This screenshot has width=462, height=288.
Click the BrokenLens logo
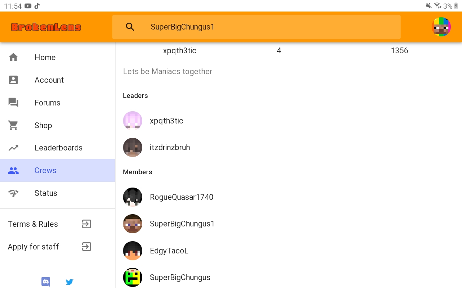tap(46, 27)
